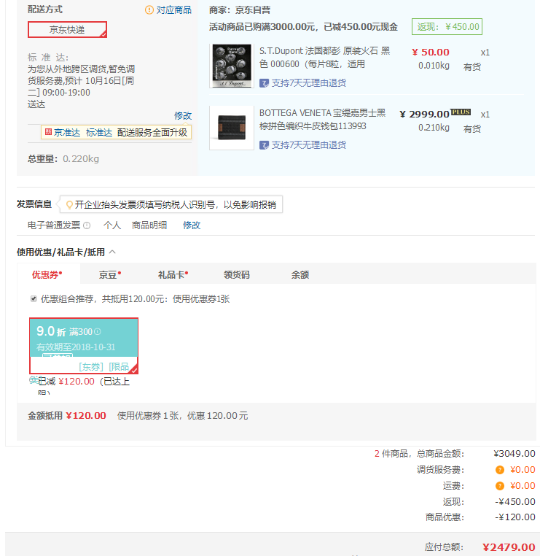Click the orange warning icon beside 对应商品

149,10
